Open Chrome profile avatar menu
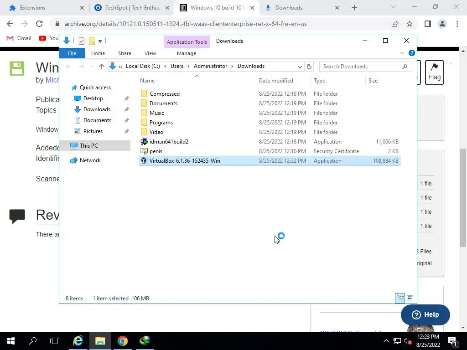The height and width of the screenshot is (350, 467). pos(442,24)
